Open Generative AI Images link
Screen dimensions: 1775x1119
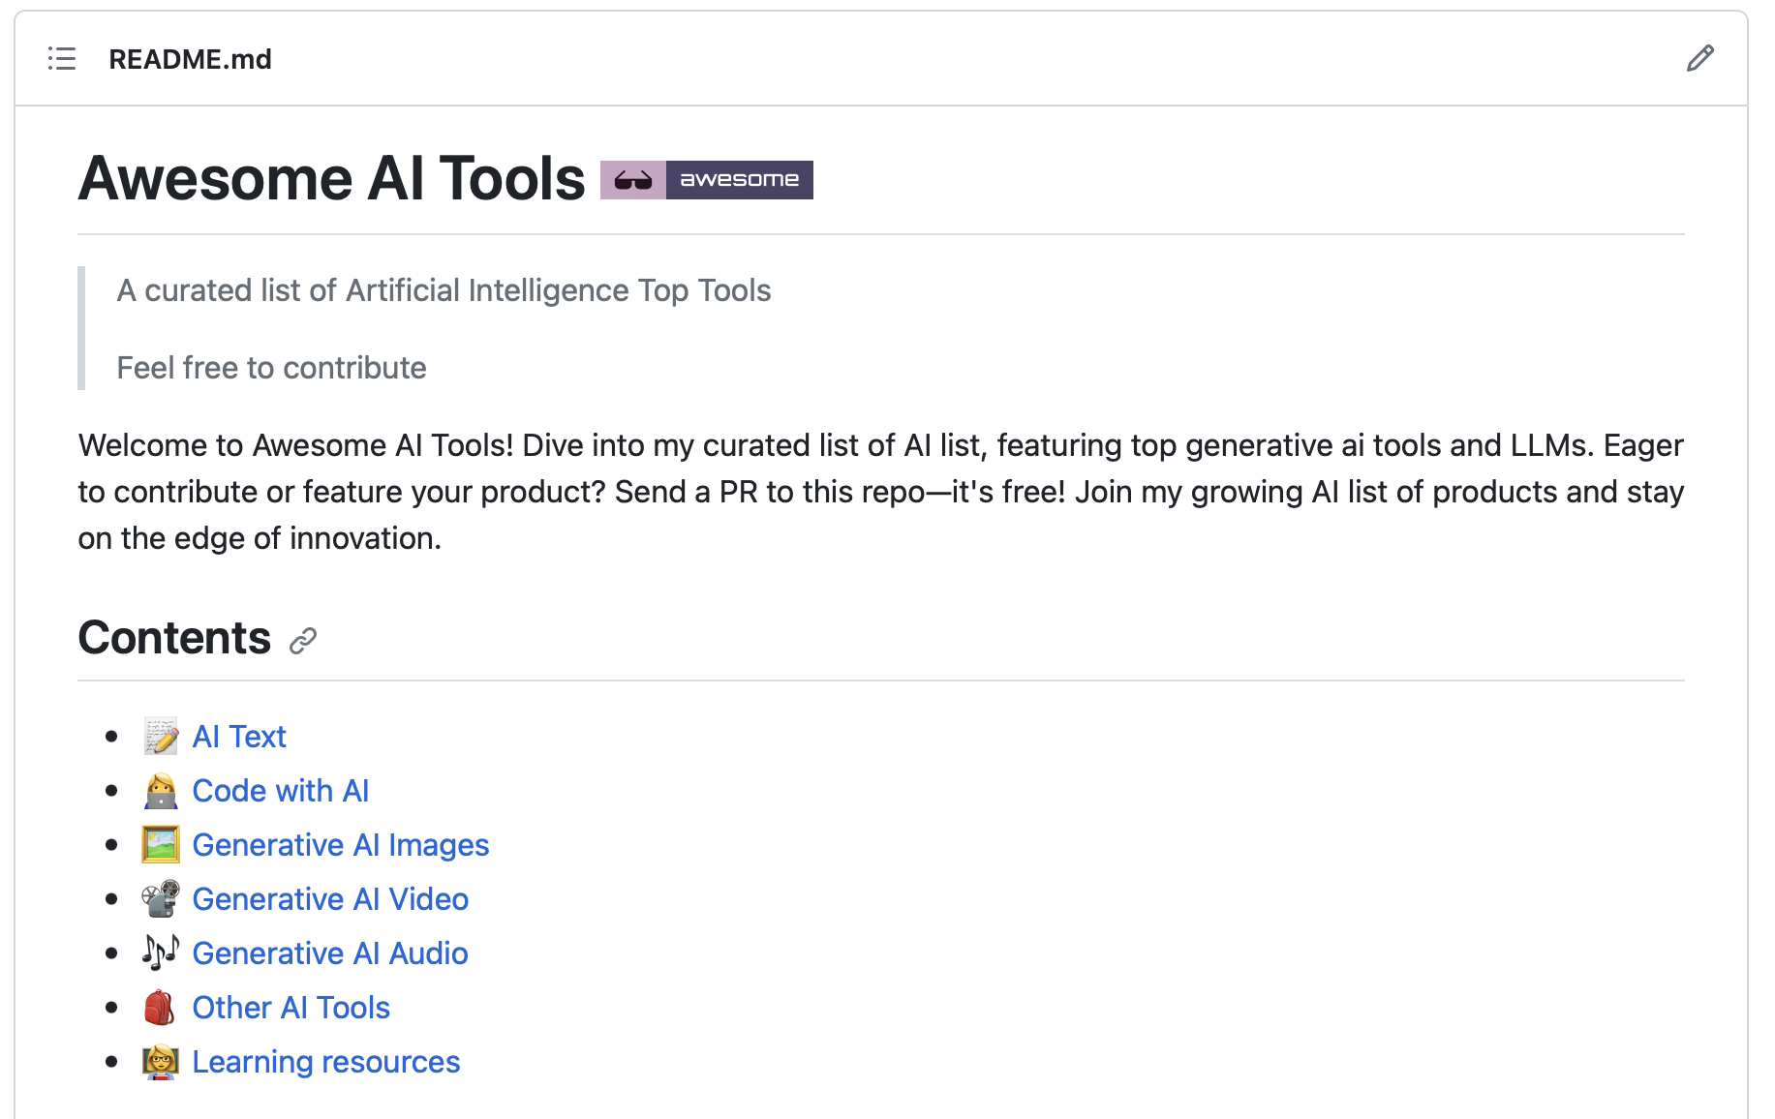click(x=341, y=845)
